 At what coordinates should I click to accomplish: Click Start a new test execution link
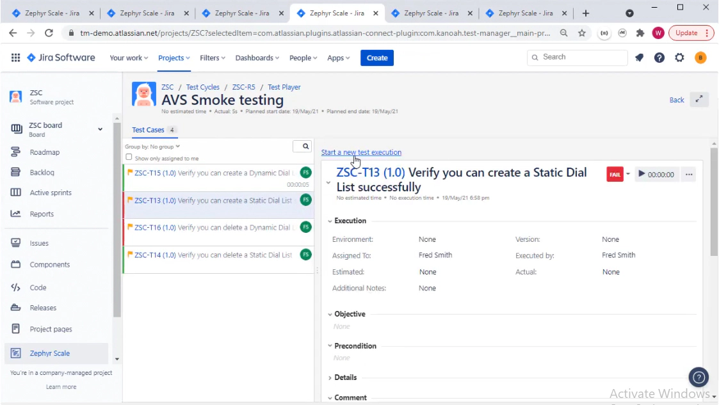(361, 152)
